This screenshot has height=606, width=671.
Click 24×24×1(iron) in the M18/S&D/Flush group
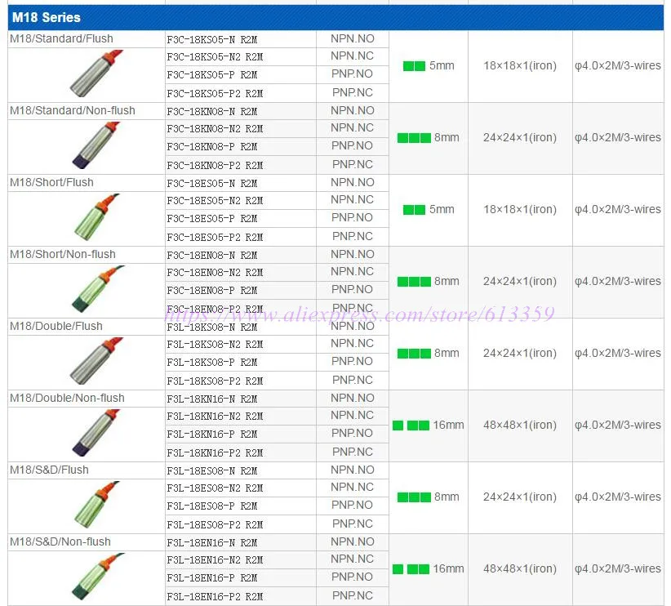click(x=520, y=497)
